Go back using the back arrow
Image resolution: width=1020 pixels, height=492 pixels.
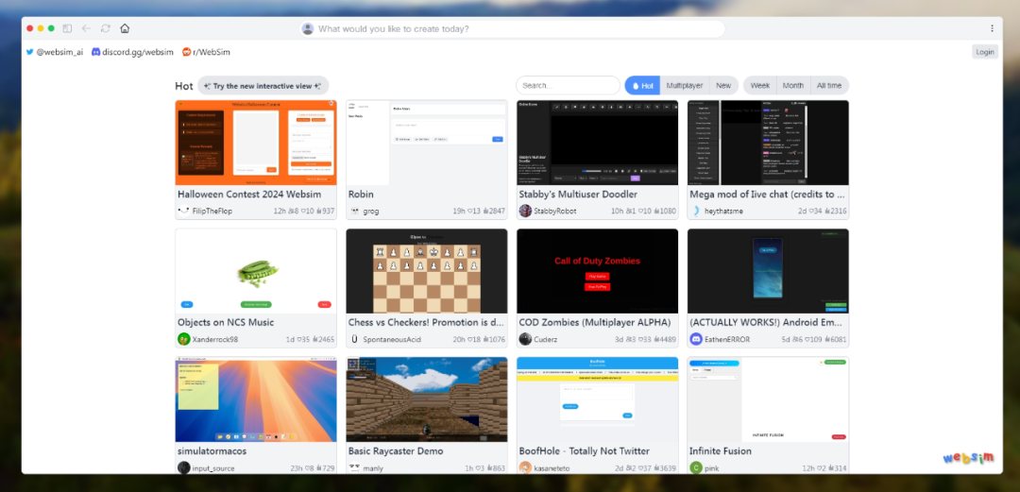click(86, 28)
